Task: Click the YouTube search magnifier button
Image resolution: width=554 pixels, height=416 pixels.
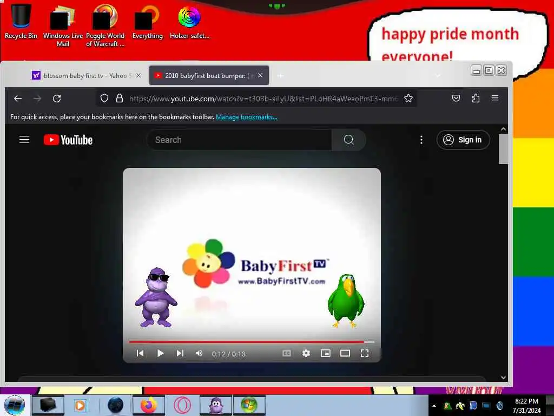Action: click(x=349, y=140)
